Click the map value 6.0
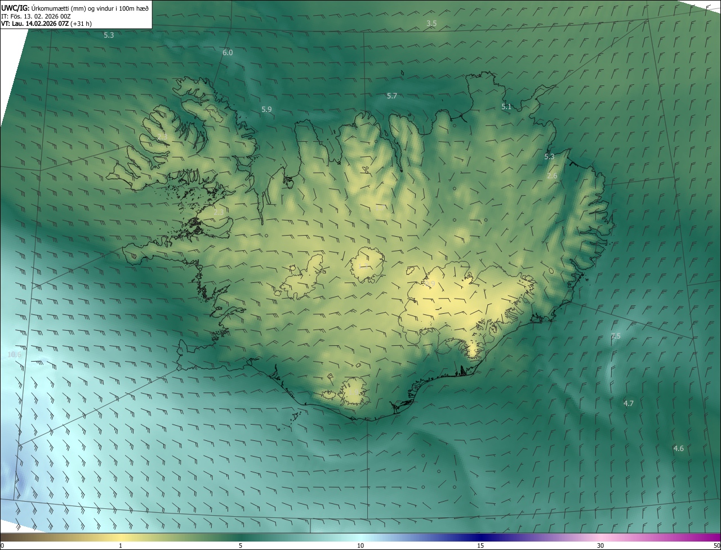 pyautogui.click(x=228, y=52)
